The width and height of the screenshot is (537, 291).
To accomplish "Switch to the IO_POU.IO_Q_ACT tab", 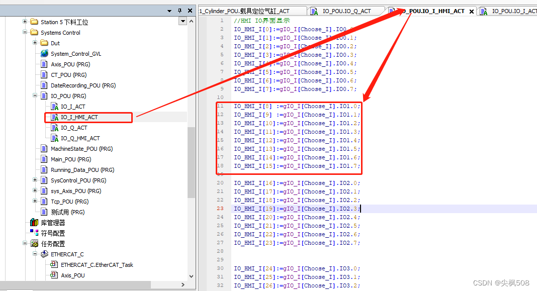I will click(x=346, y=11).
